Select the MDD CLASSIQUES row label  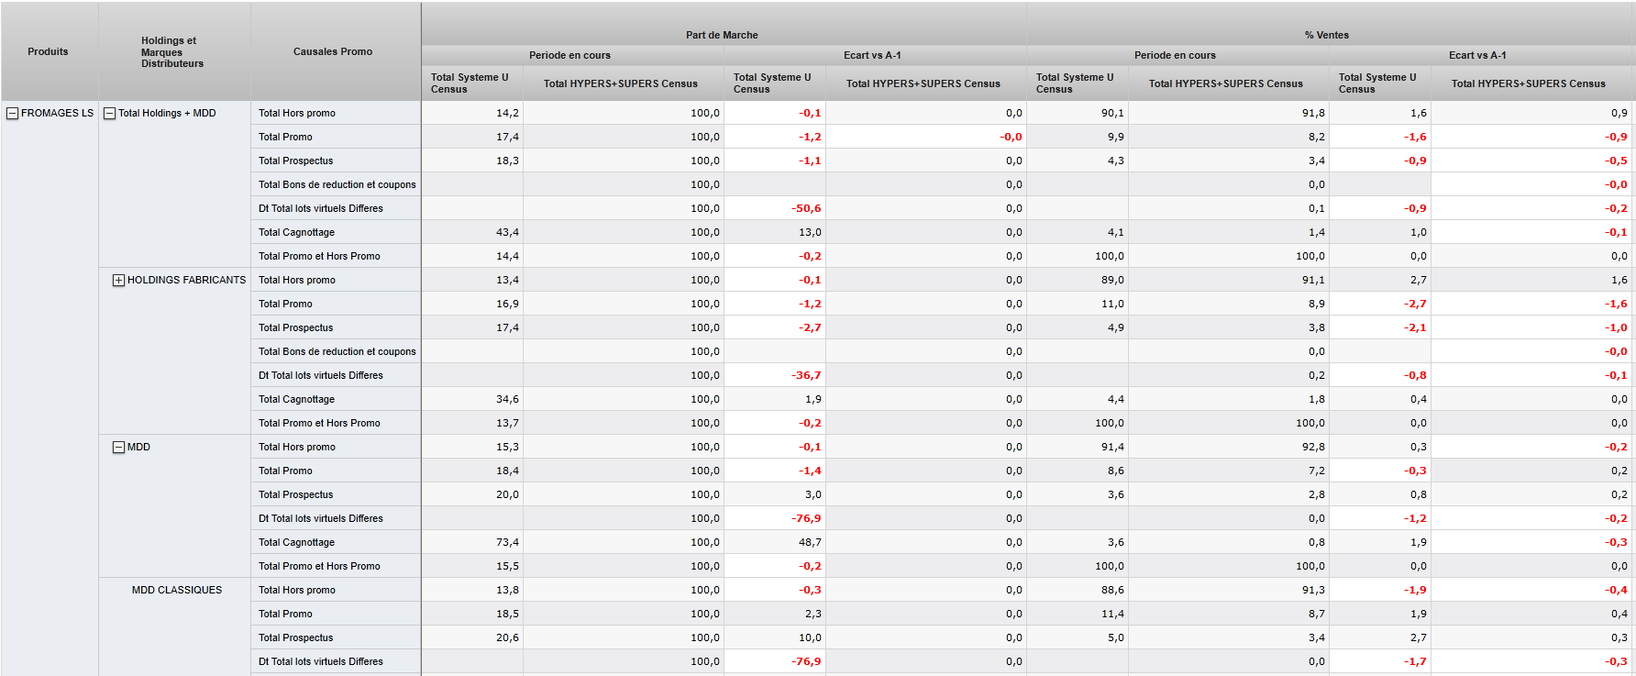click(177, 590)
